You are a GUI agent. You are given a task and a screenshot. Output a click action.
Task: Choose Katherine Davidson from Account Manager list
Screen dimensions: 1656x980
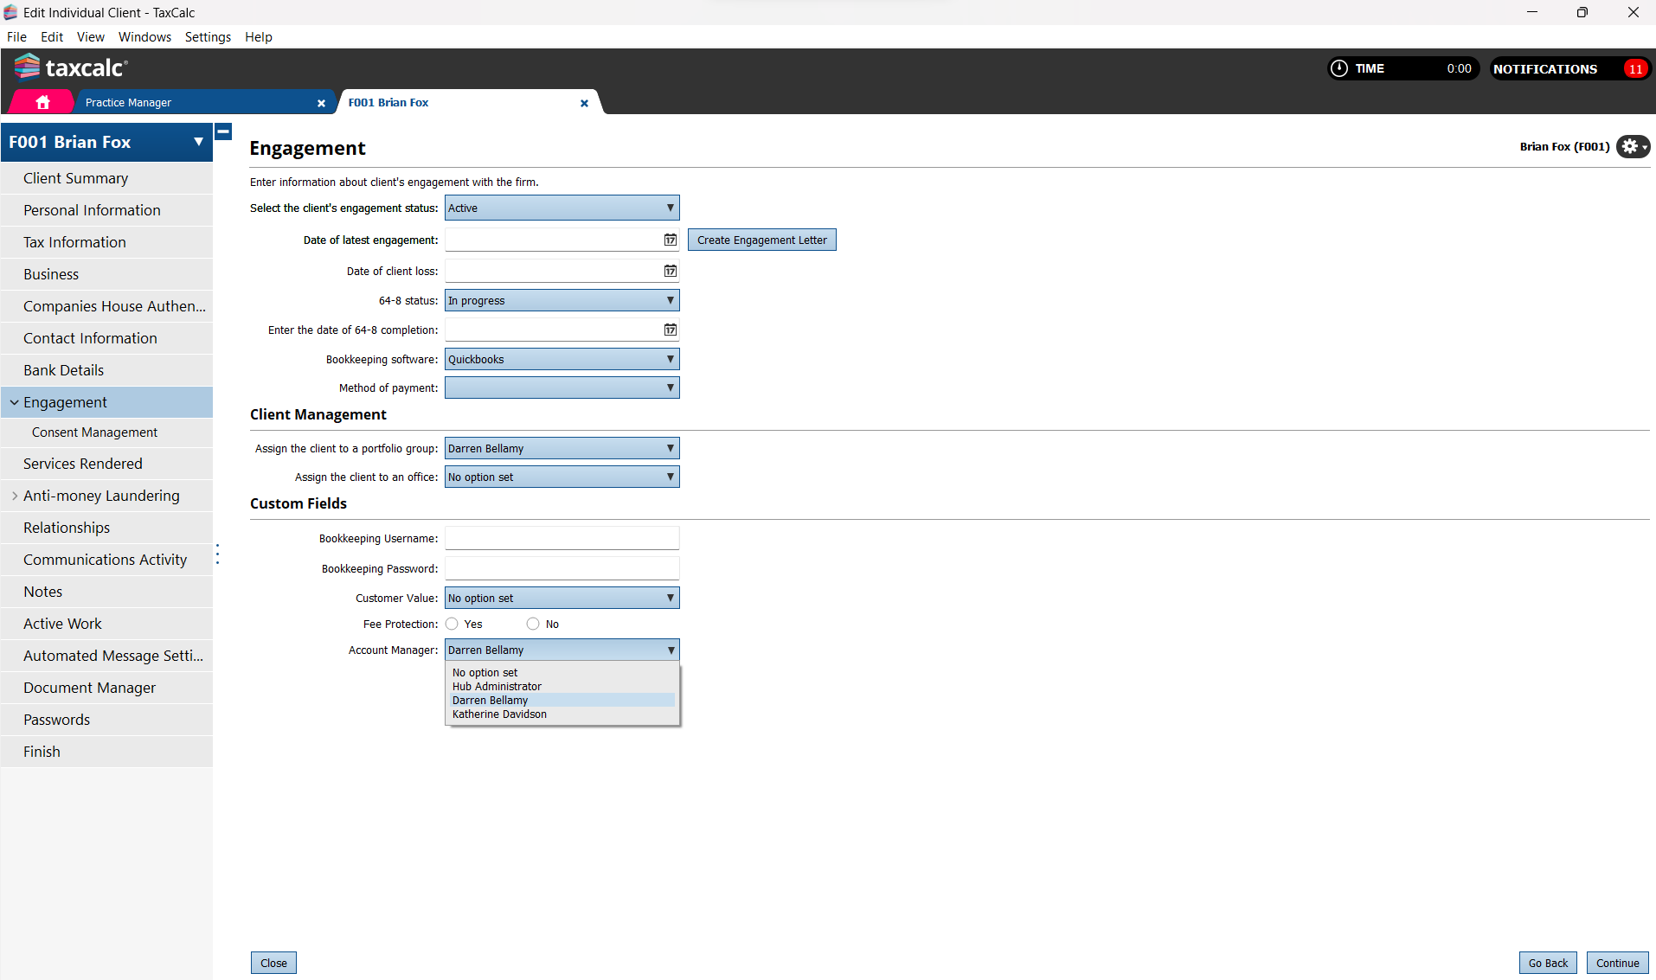click(x=499, y=714)
